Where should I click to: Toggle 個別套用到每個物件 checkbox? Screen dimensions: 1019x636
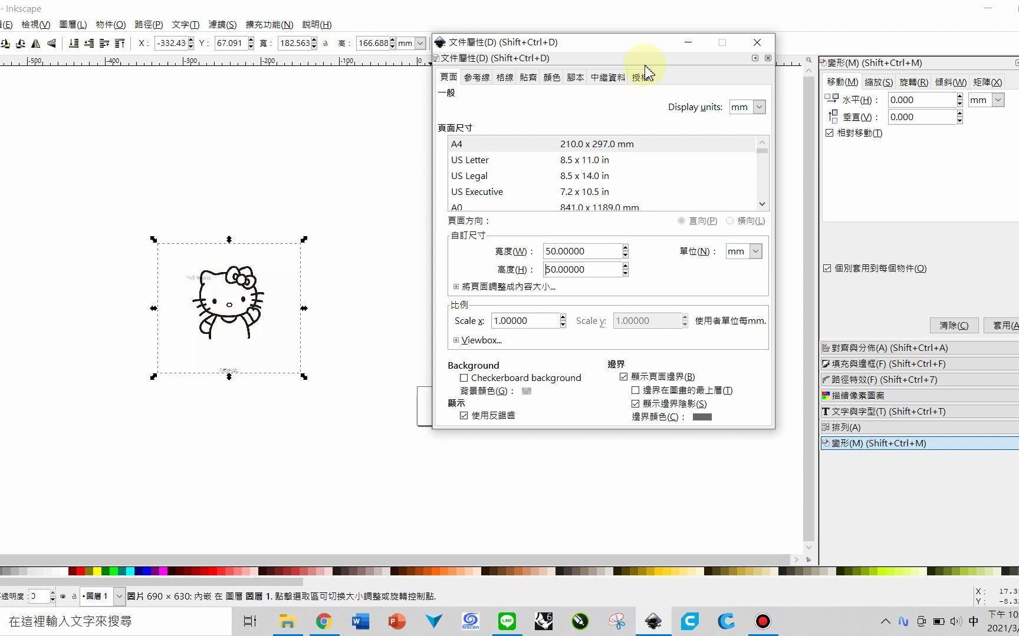point(827,269)
